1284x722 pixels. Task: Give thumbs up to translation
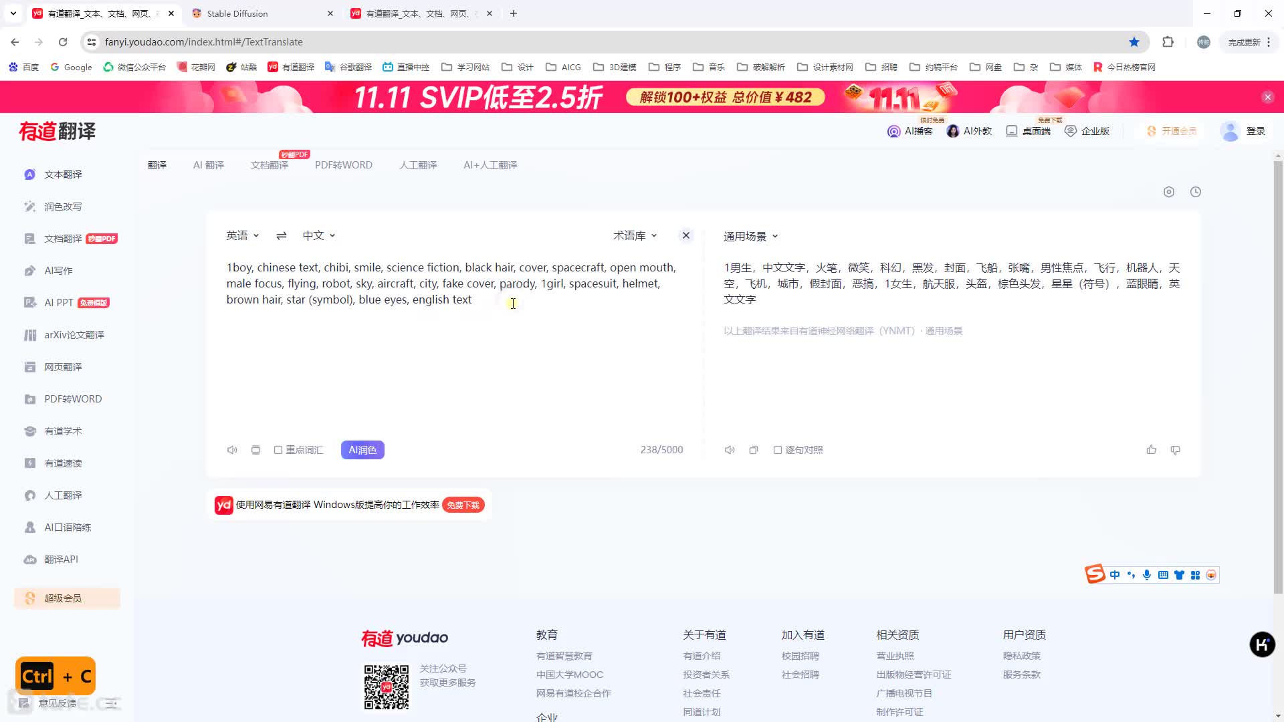[1151, 450]
